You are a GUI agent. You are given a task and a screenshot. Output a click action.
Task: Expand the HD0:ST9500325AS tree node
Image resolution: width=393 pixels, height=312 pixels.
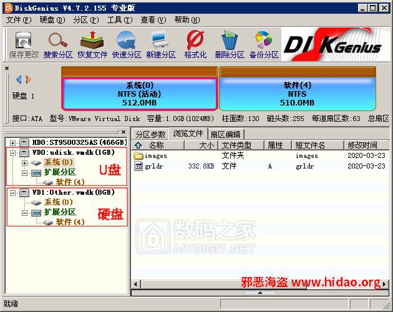pos(12,143)
